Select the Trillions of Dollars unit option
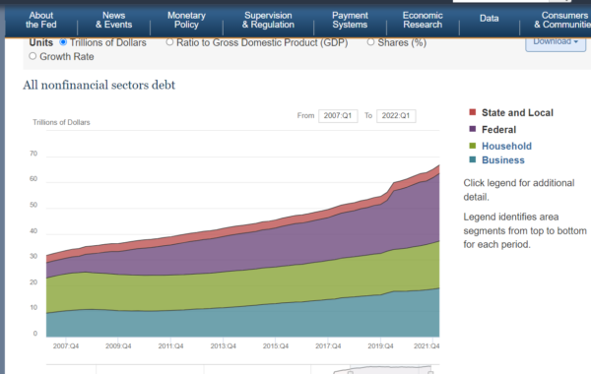Image resolution: width=591 pixels, height=374 pixels. pyautogui.click(x=63, y=42)
